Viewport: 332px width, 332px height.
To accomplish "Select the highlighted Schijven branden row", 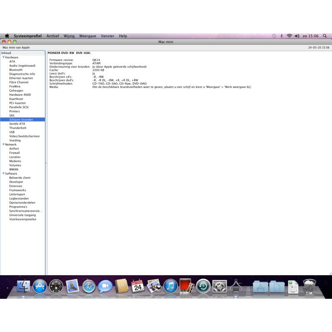I will (23, 120).
